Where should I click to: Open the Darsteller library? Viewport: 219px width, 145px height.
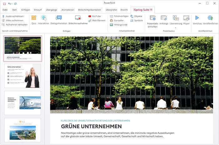[117, 21]
